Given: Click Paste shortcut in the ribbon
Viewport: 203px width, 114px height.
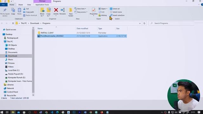Looking at the screenshot, I should coord(30,15).
